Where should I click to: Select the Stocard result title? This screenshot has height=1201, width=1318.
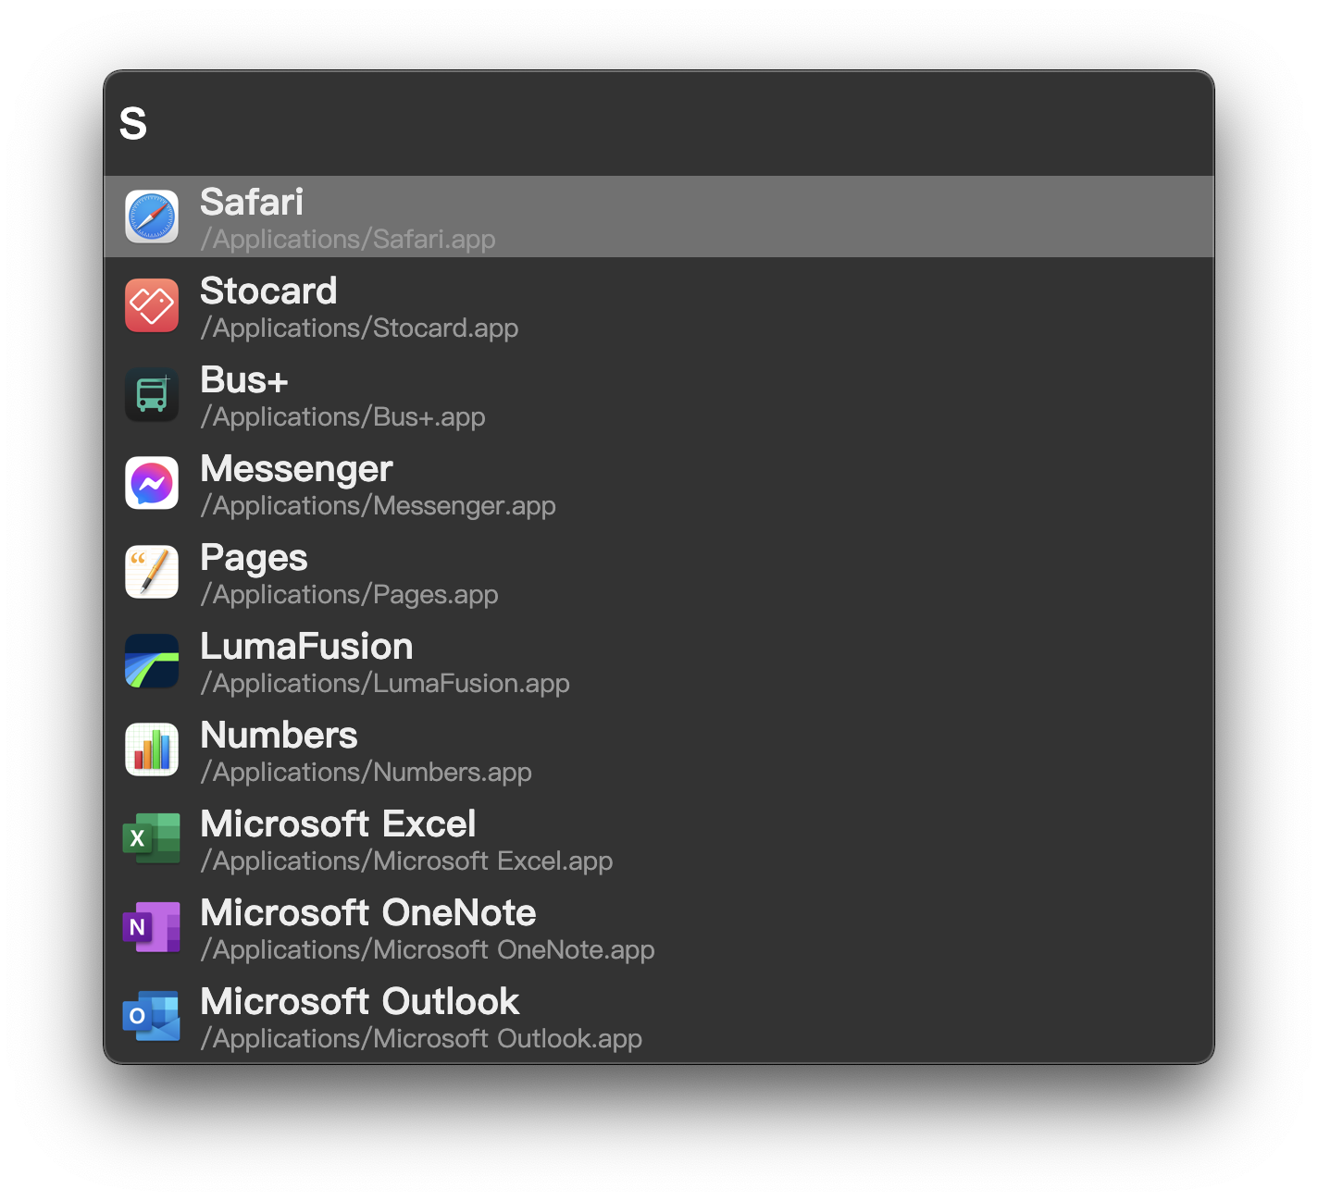pyautogui.click(x=268, y=291)
